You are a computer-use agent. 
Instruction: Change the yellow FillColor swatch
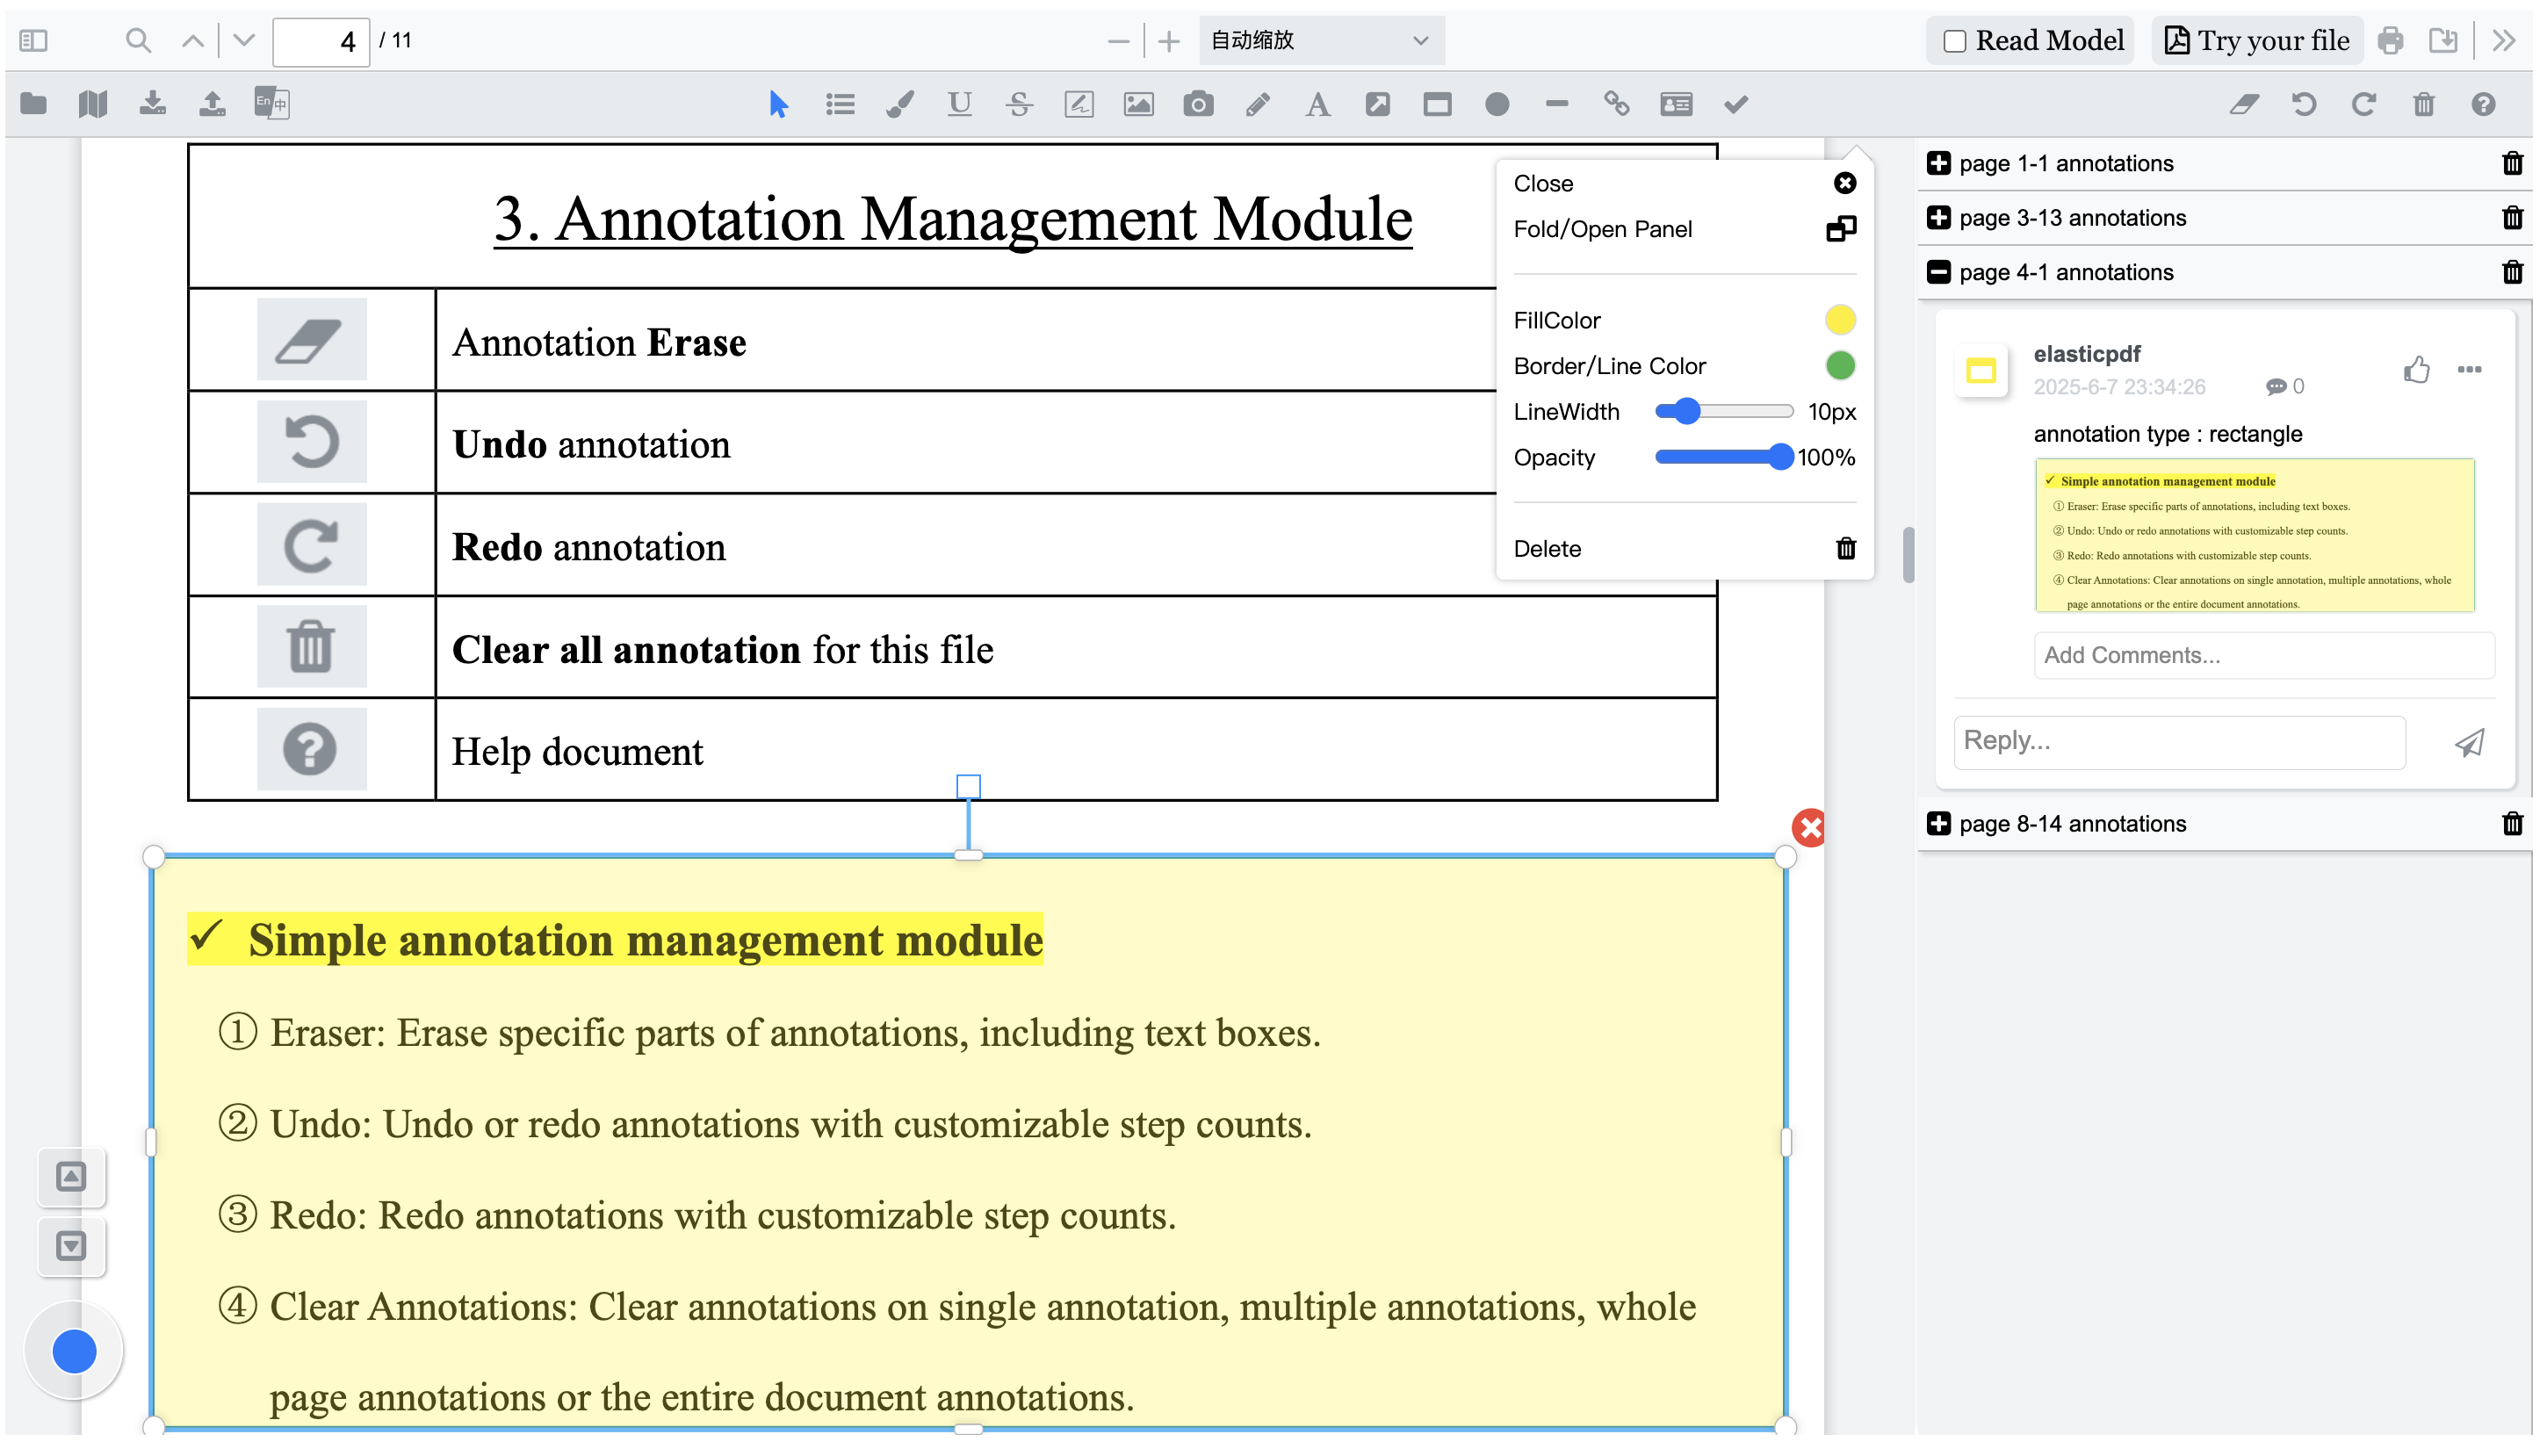[x=1840, y=319]
